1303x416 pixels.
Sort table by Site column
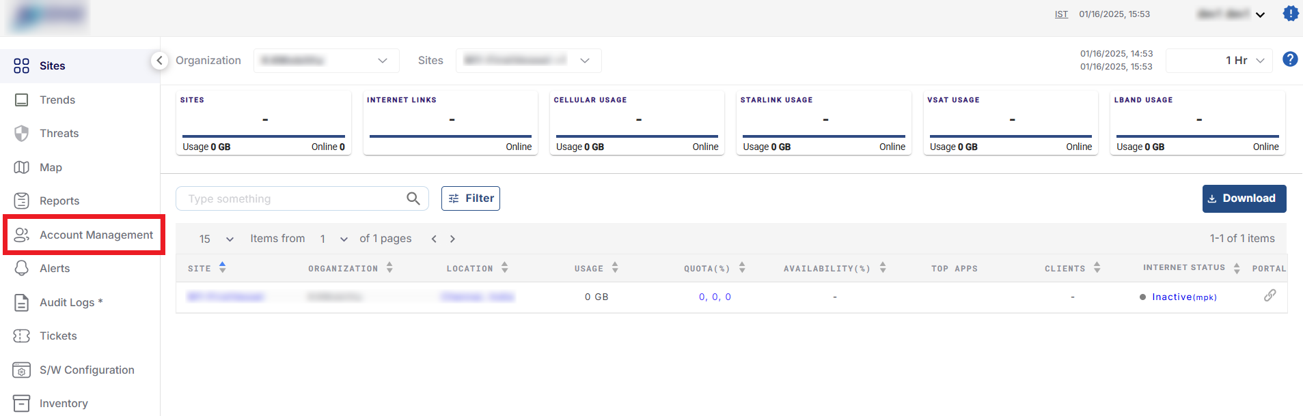pyautogui.click(x=222, y=268)
